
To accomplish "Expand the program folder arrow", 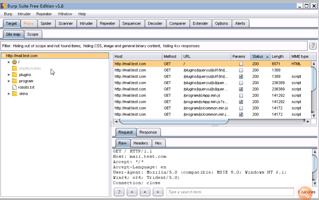I will [9, 81].
